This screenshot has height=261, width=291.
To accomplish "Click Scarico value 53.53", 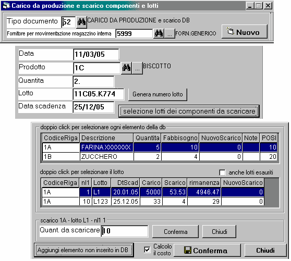I will tap(175, 192).
